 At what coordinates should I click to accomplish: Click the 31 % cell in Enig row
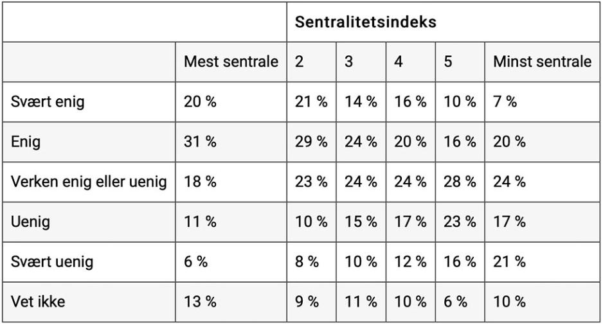point(201,142)
